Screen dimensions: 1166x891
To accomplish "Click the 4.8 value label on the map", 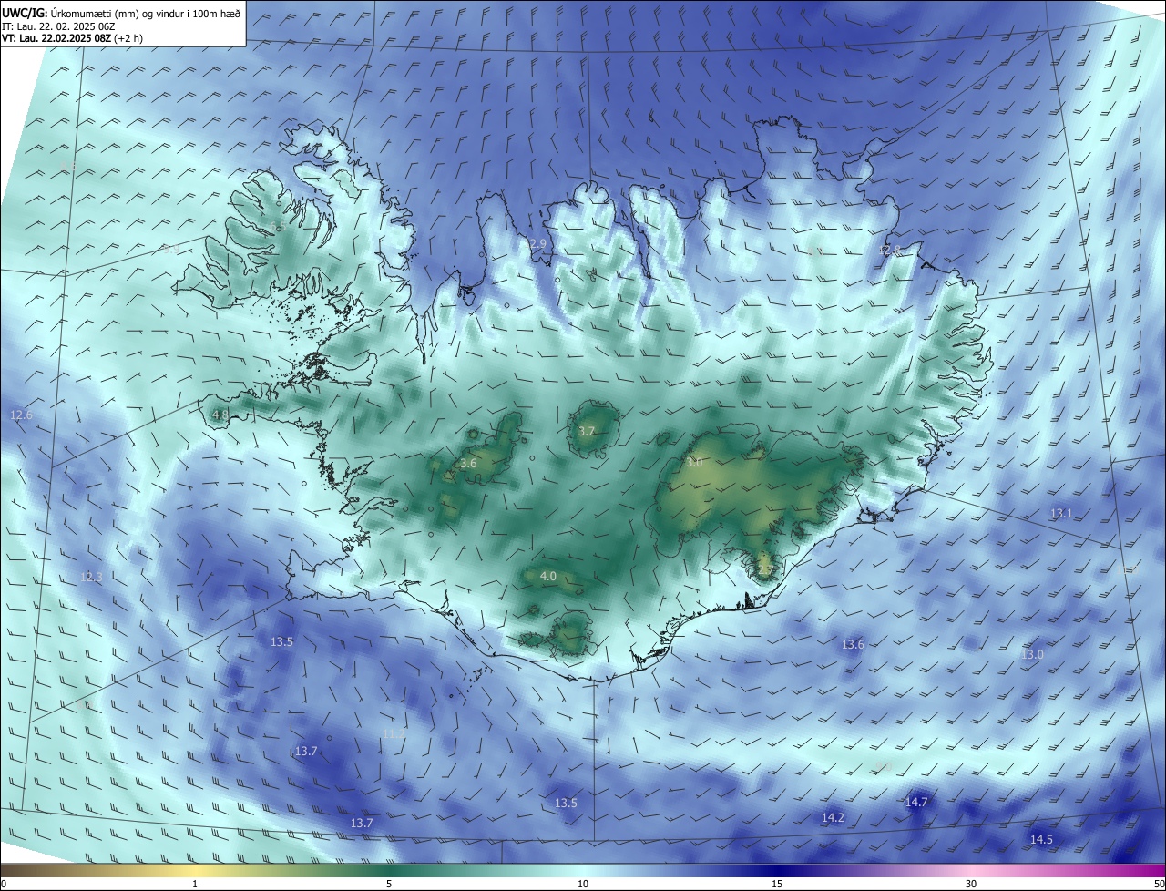I will 220,415.
